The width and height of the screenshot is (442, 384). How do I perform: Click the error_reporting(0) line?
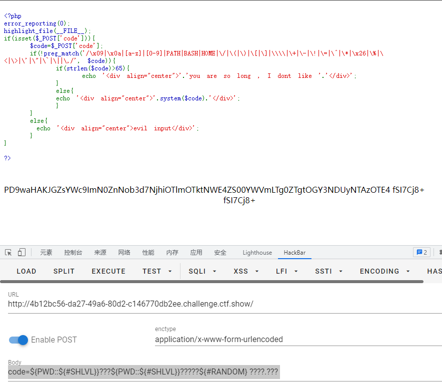pyautogui.click(x=36, y=23)
